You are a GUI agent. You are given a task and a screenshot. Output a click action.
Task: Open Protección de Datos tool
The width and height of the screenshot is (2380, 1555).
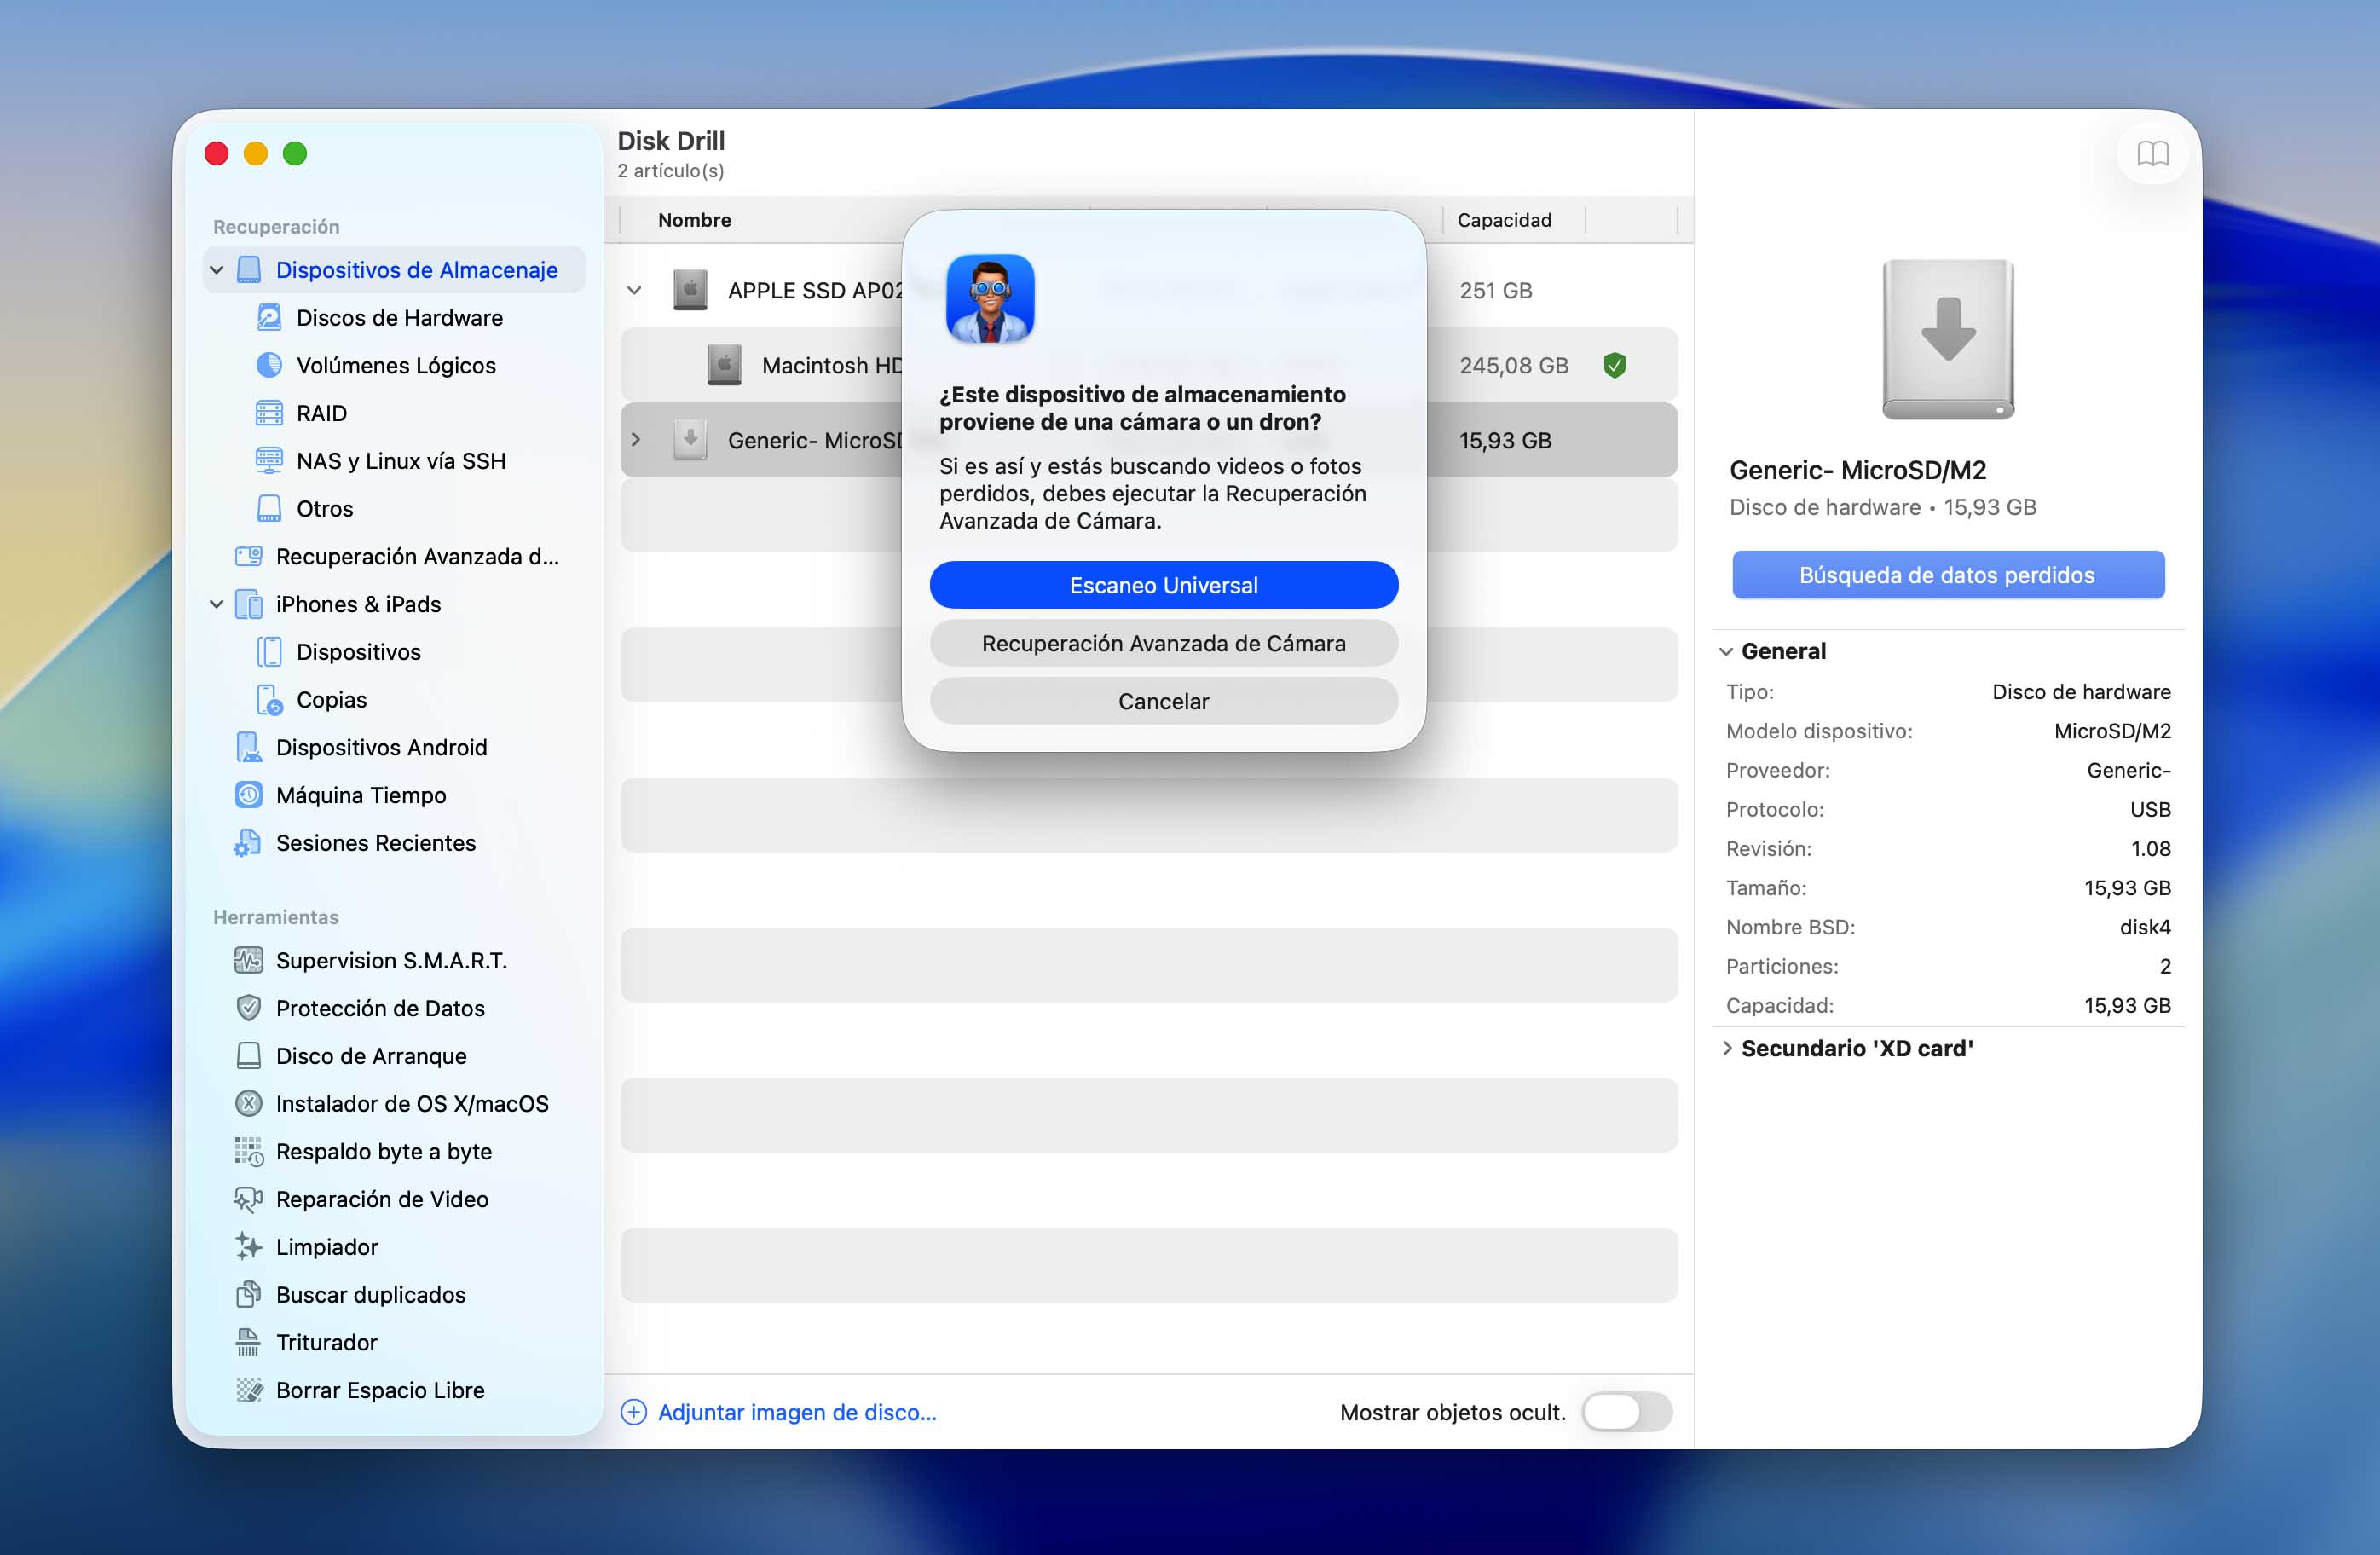coord(395,1008)
